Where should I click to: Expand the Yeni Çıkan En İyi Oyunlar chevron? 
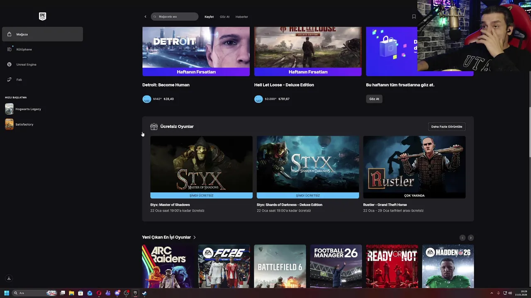pos(194,238)
